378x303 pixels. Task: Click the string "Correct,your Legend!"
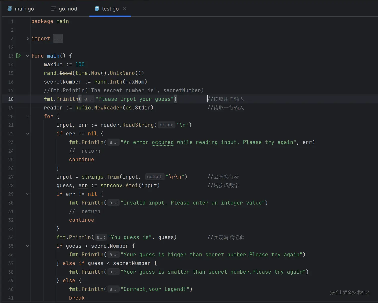pos(155,289)
